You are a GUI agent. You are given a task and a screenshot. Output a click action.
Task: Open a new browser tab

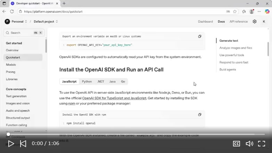coord(64,3)
